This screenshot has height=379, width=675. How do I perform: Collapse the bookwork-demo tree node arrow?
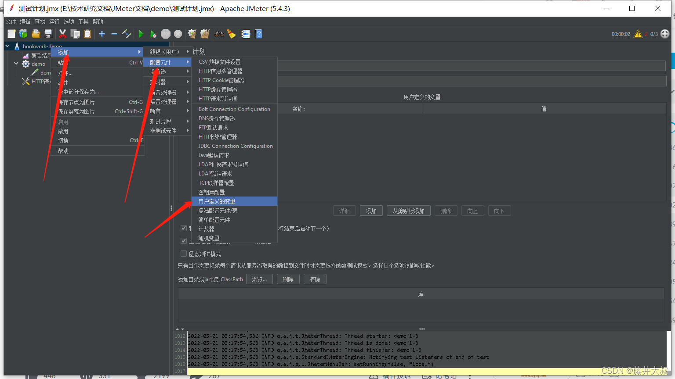click(7, 46)
